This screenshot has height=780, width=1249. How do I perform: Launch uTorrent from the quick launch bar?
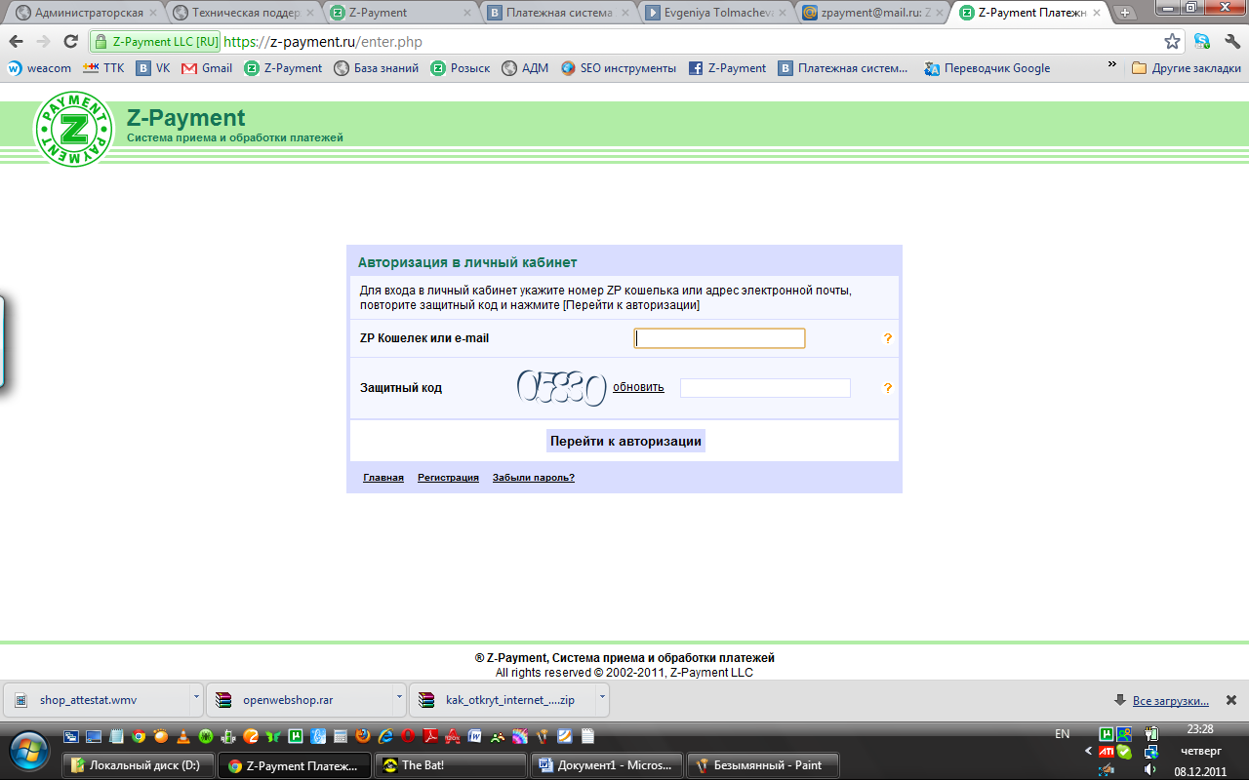[295, 737]
